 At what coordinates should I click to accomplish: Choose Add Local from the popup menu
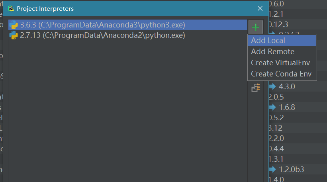pos(268,41)
